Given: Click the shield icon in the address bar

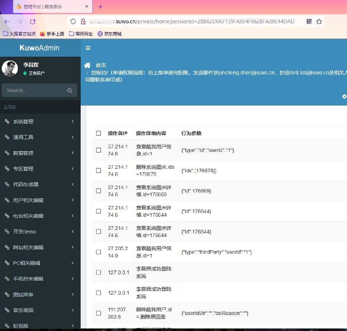Looking at the screenshot, I should point(74,21).
